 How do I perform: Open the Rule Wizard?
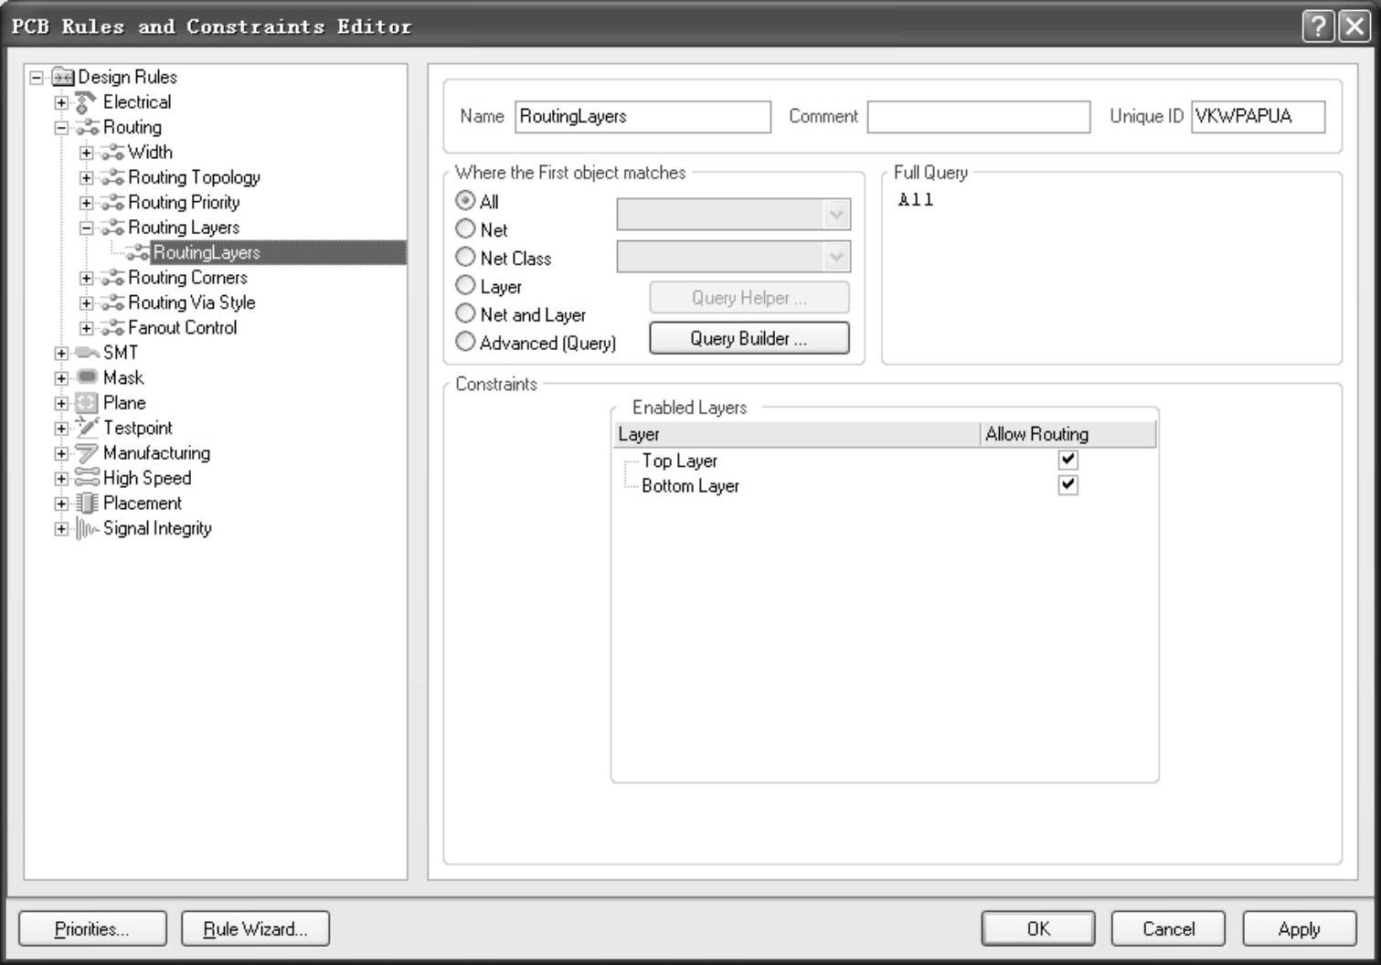[255, 928]
